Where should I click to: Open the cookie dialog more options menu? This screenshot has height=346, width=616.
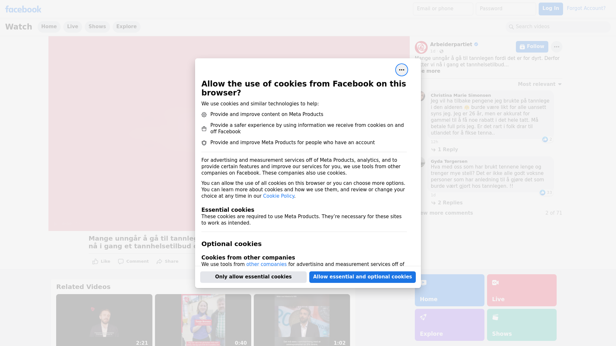[401, 70]
